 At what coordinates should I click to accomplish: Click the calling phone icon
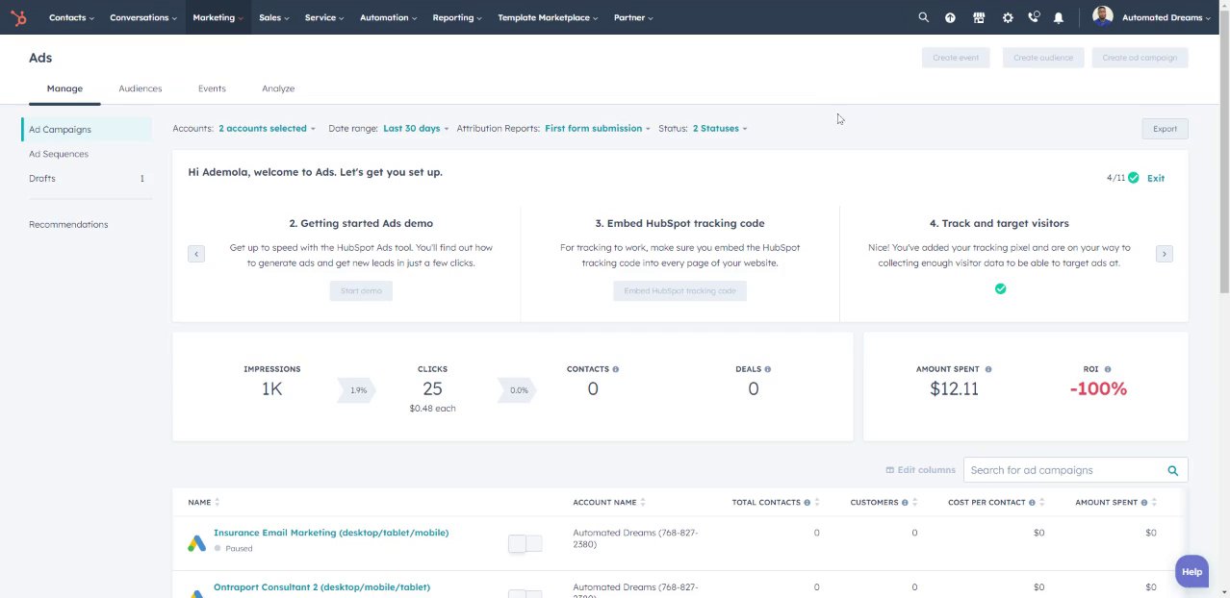[1034, 17]
